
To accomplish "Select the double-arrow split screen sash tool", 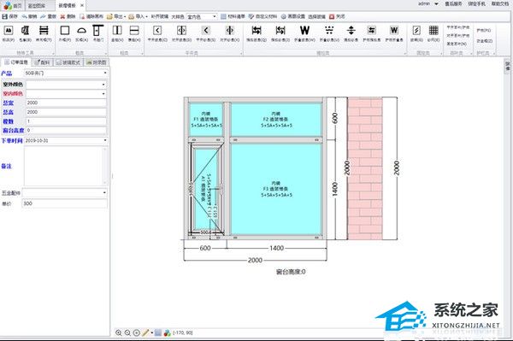I will (230, 33).
